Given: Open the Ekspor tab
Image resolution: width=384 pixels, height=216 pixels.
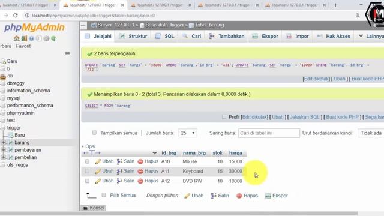Looking at the screenshot, I should click(265, 36).
